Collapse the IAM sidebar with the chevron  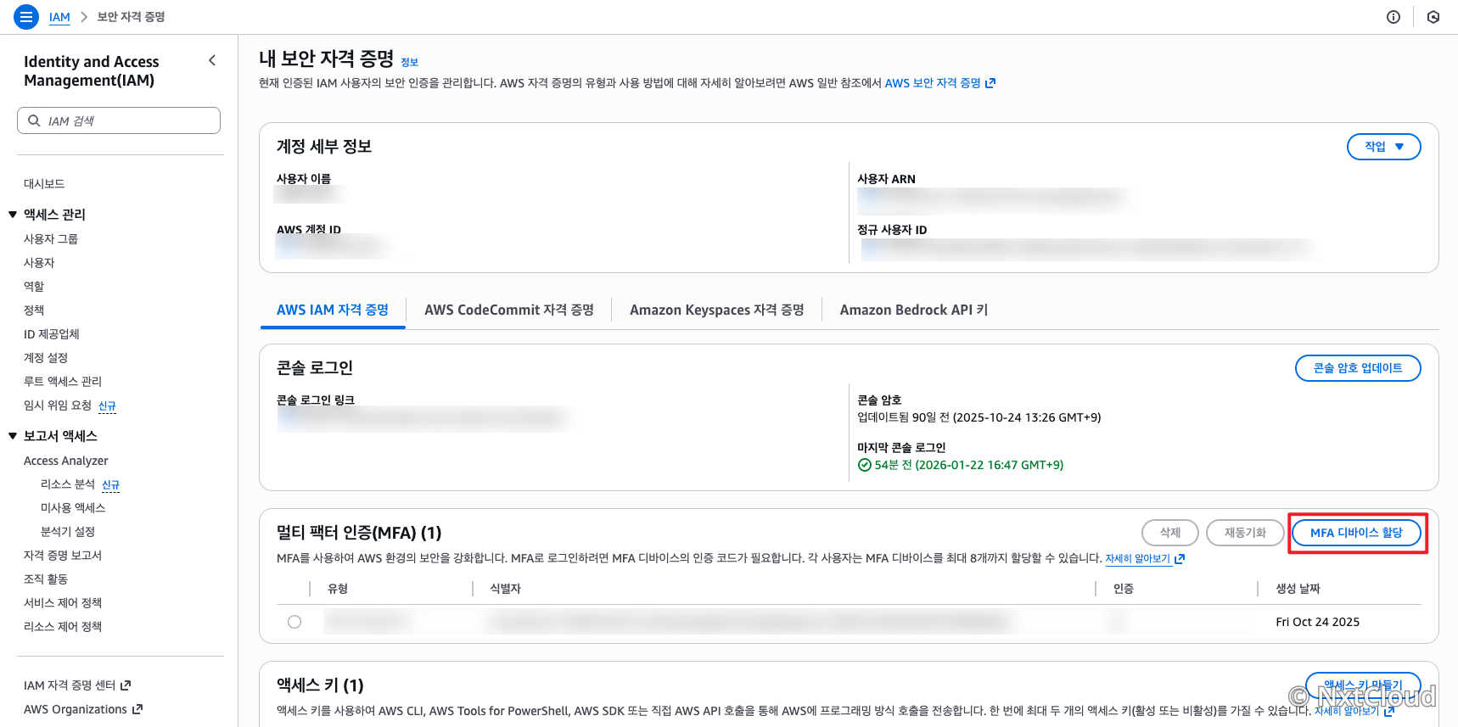point(212,60)
